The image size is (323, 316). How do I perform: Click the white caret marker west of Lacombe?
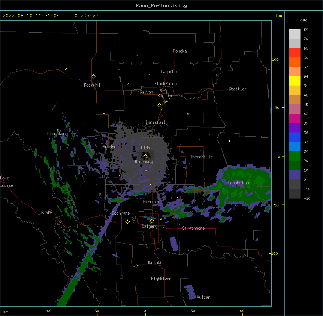coord(149,74)
